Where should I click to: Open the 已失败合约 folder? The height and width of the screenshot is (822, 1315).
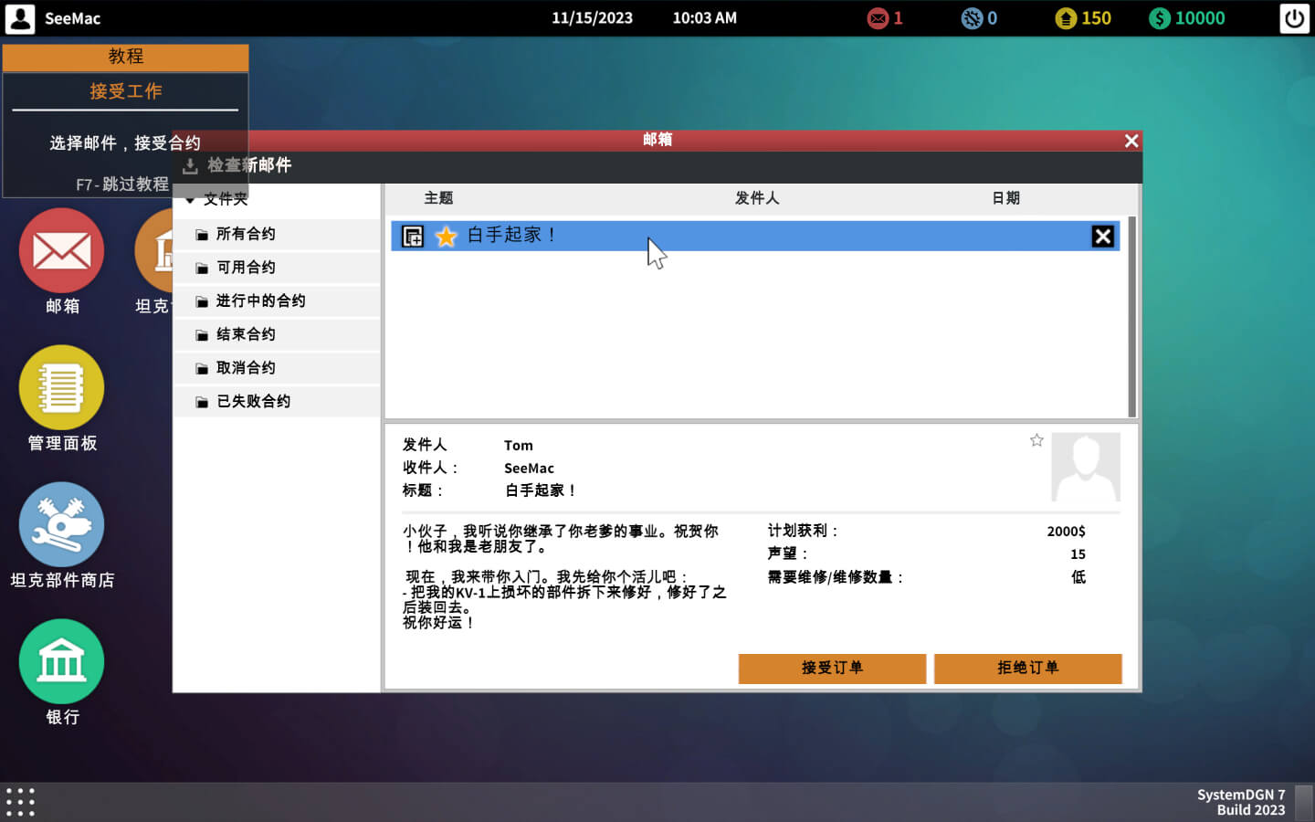pyautogui.click(x=253, y=401)
